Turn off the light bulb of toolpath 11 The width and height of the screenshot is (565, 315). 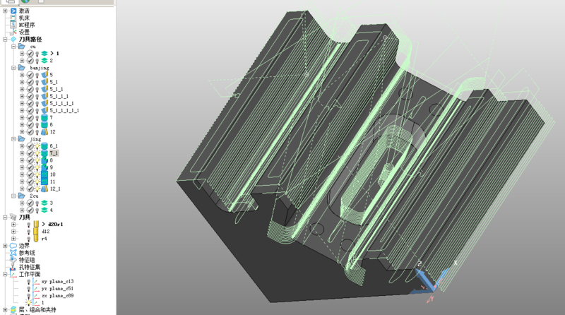coord(37,182)
